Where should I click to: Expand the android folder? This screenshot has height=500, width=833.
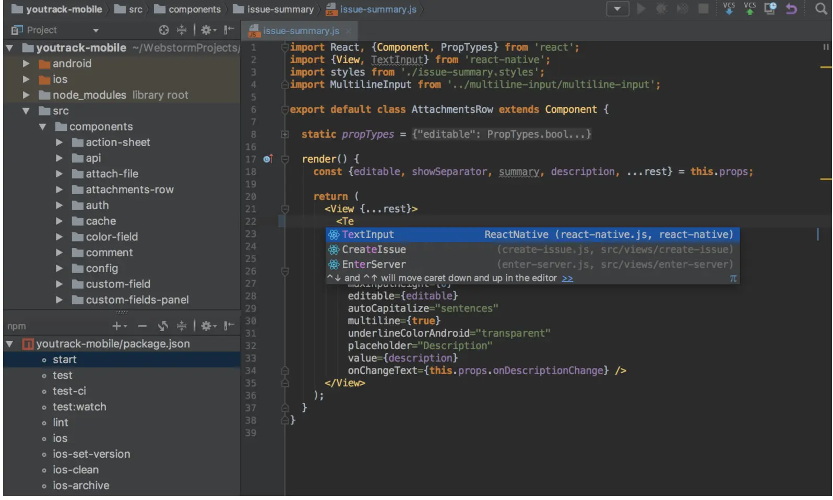[26, 64]
